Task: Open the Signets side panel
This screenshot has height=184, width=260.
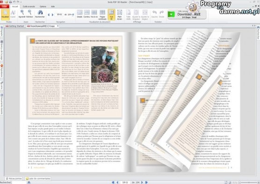Action: click(x=2, y=31)
